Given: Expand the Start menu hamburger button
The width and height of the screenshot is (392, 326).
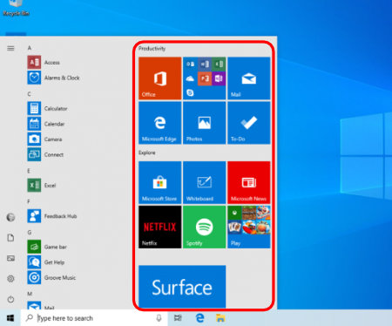Looking at the screenshot, I should pos(10,48).
